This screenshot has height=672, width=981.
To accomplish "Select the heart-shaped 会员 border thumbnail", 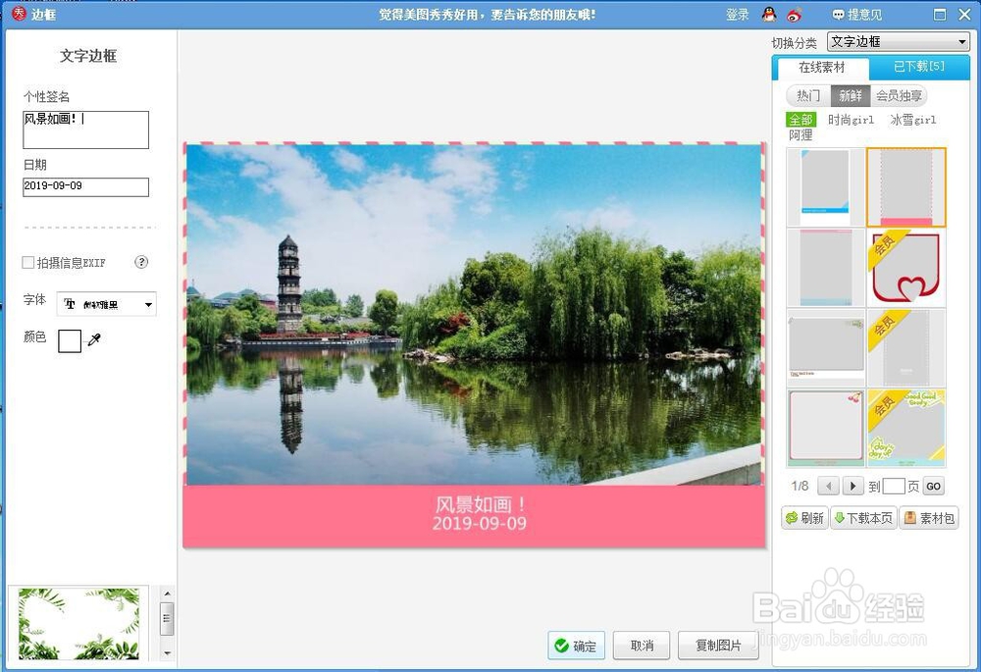I will point(905,267).
